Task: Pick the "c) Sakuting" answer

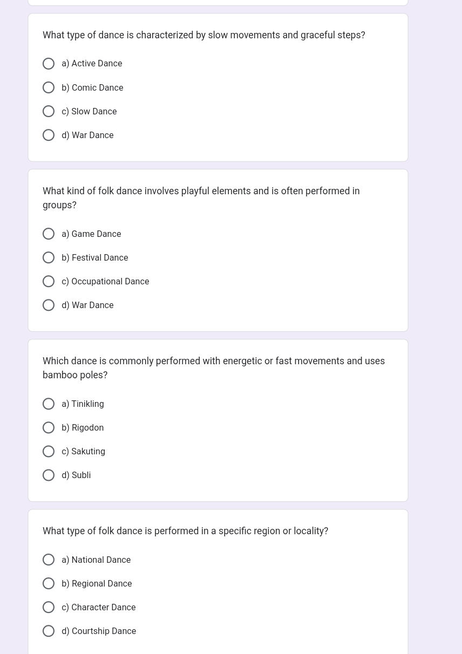Action: pyautogui.click(x=49, y=451)
